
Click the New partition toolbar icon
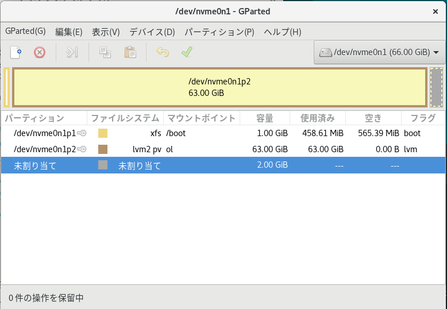[16, 52]
